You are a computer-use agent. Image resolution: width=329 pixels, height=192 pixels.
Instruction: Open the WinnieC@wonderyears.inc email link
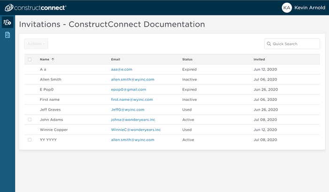pos(136,130)
